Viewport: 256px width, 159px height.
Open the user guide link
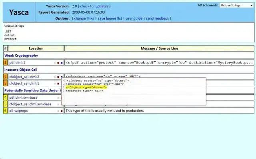pos(134,18)
